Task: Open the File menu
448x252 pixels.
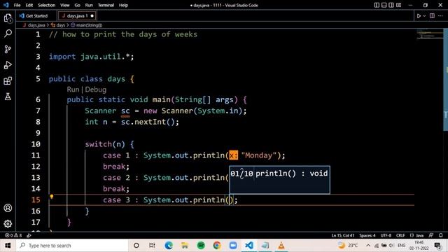Action: click(17, 5)
